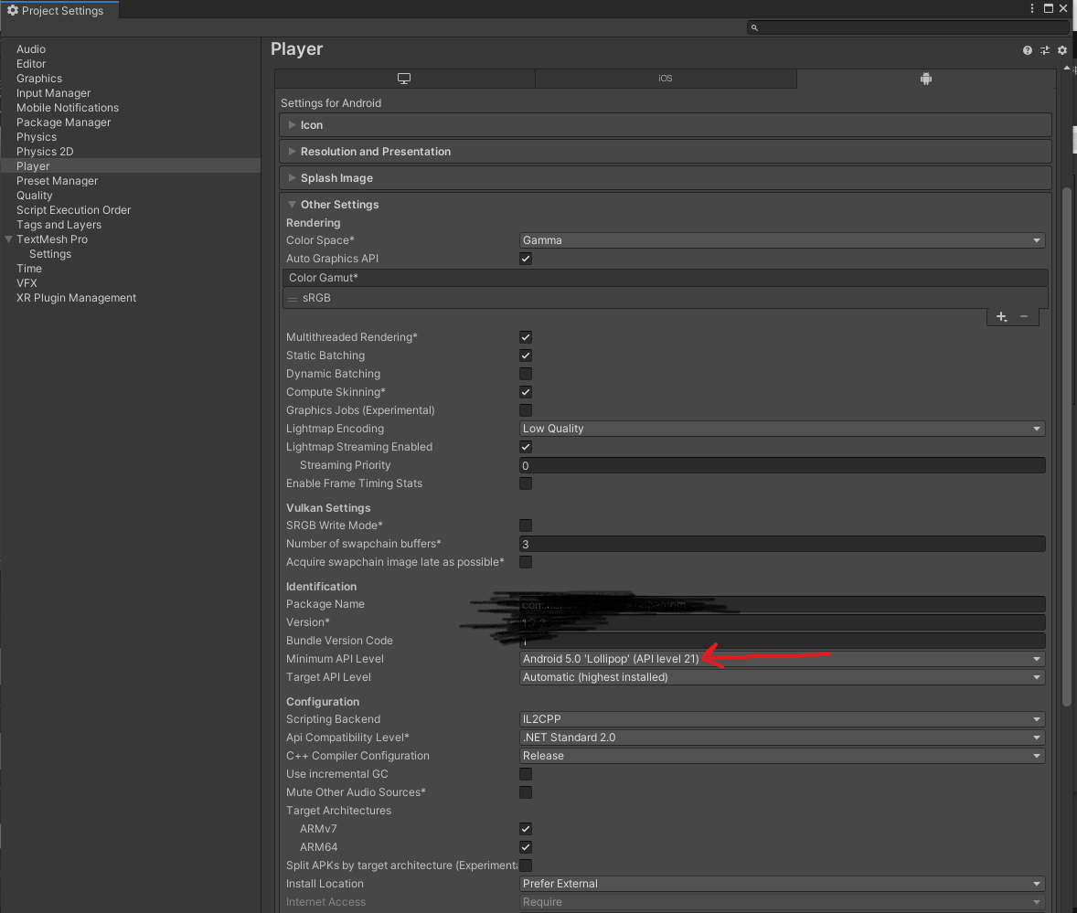Image resolution: width=1077 pixels, height=913 pixels.
Task: Enable Use incremental GC
Action: click(526, 774)
